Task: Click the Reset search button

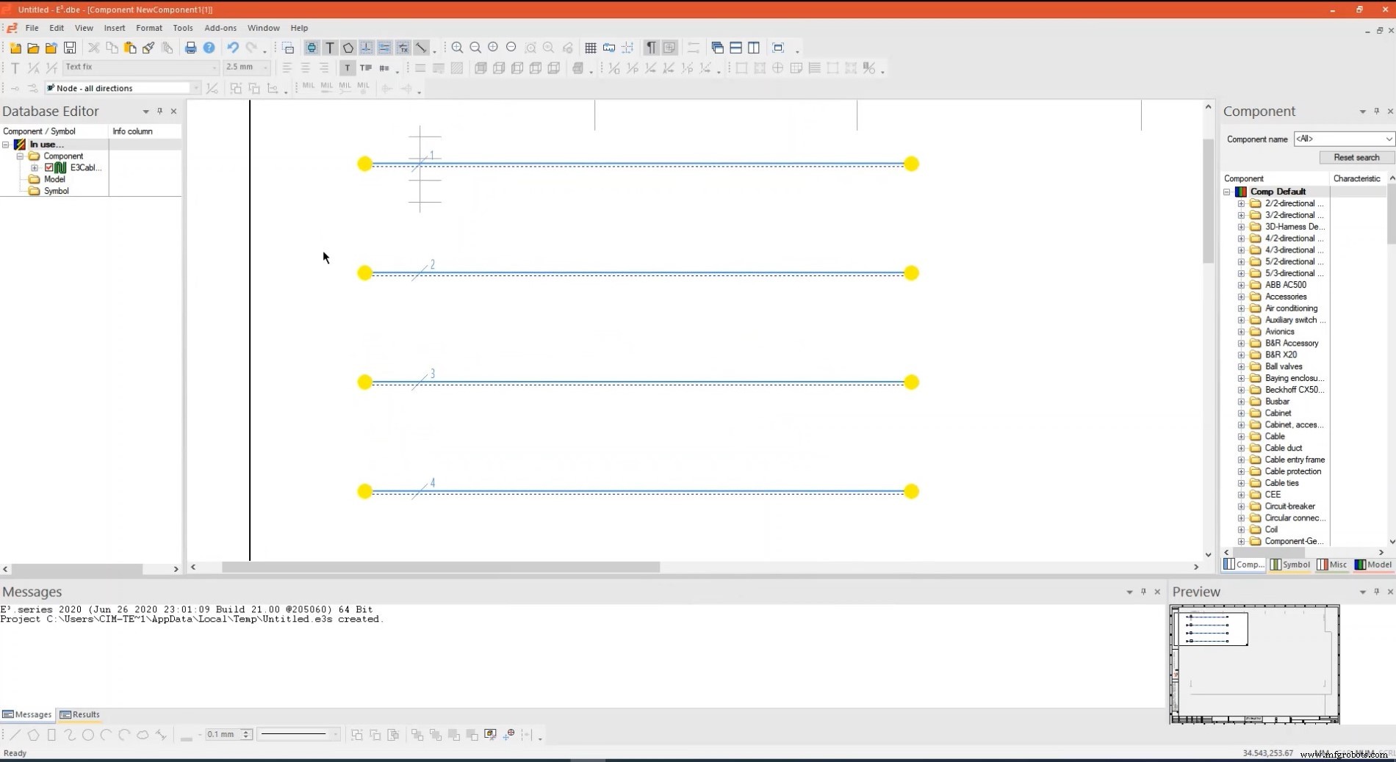Action: [x=1356, y=157]
